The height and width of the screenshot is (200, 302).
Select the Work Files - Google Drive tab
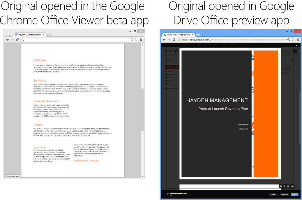coord(178,35)
